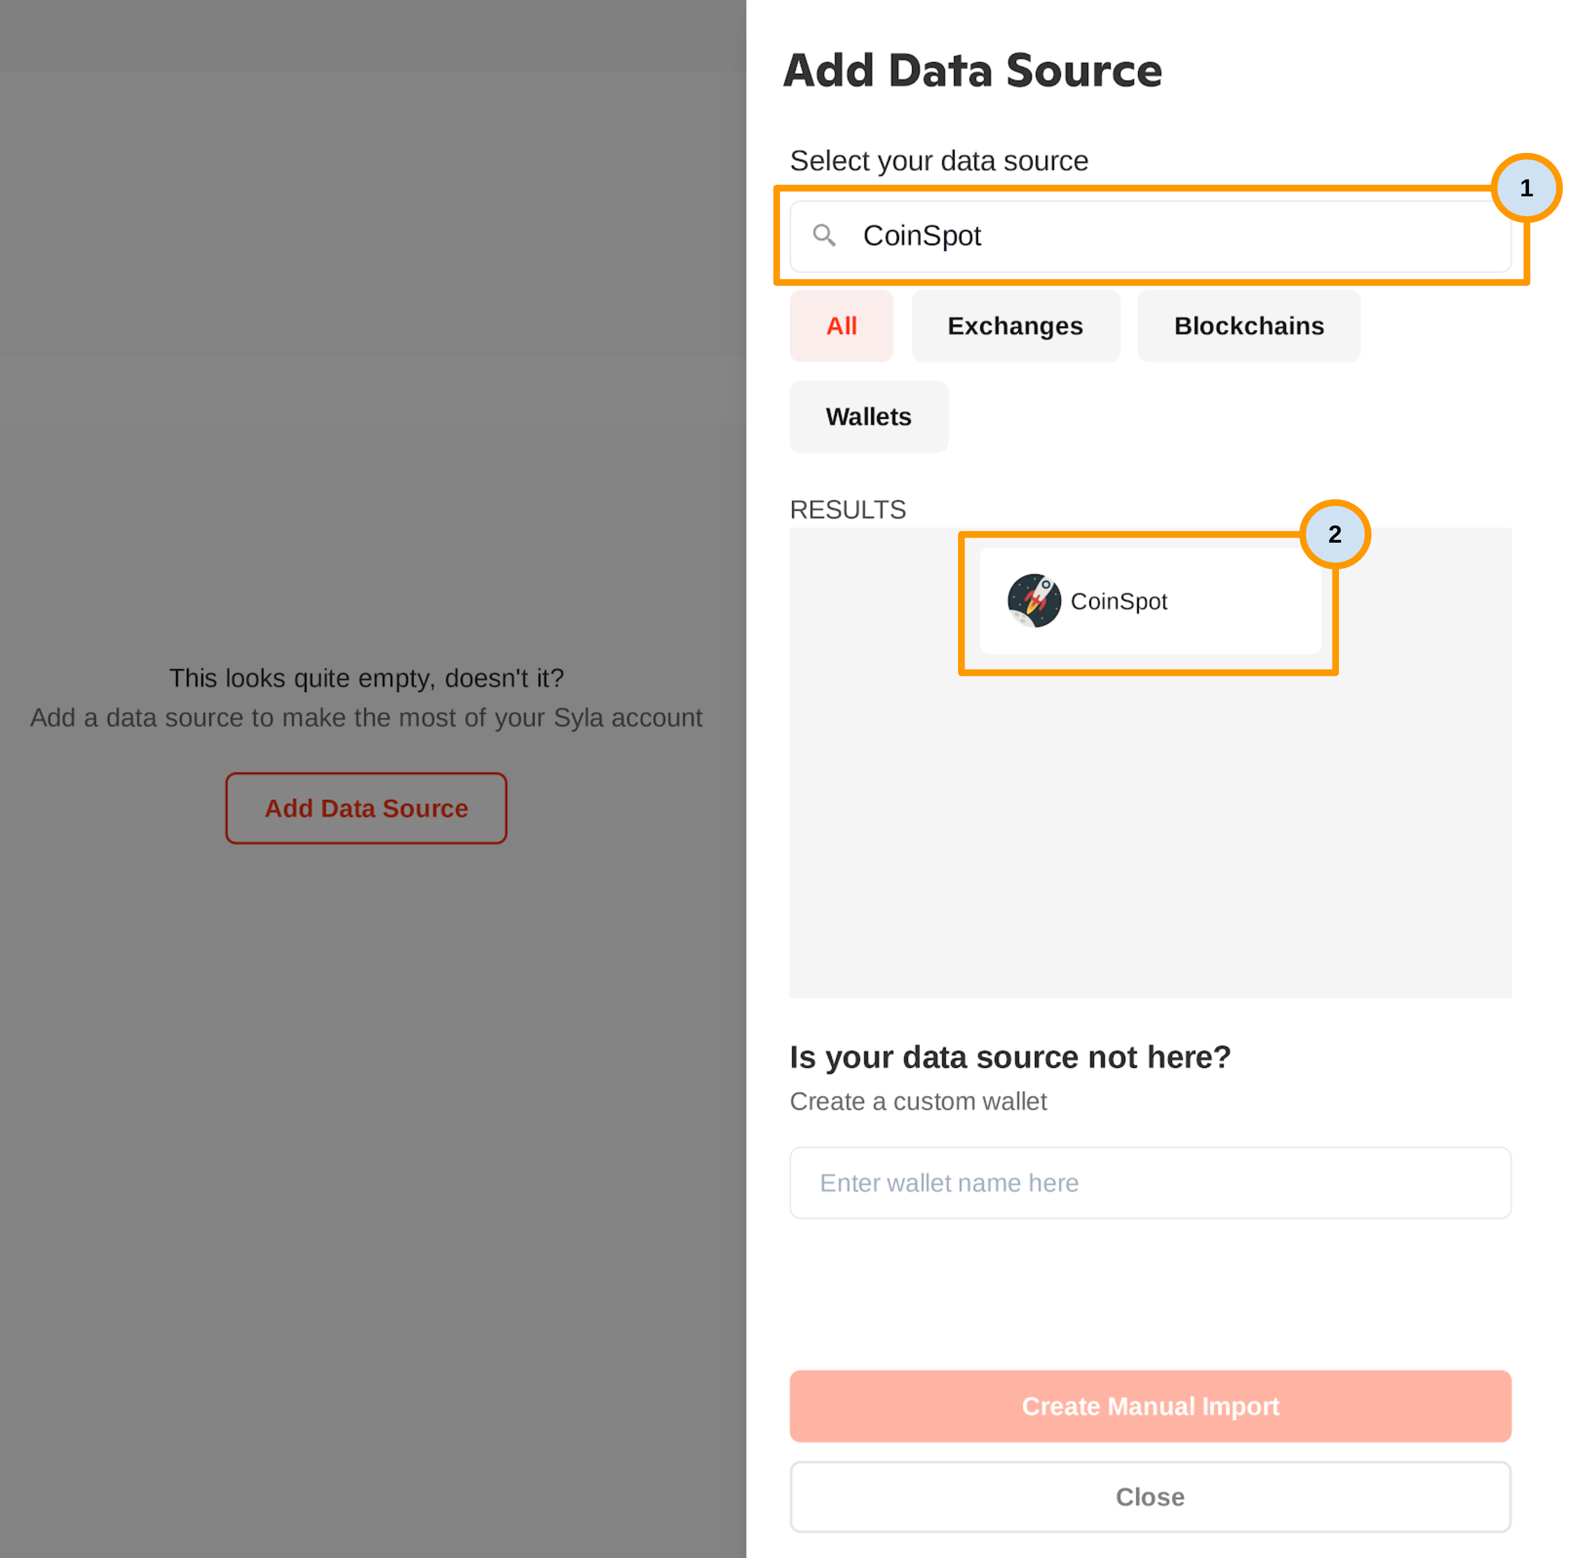This screenshot has width=1572, height=1558.
Task: Choose the CoinSpot result card
Action: click(x=1150, y=600)
